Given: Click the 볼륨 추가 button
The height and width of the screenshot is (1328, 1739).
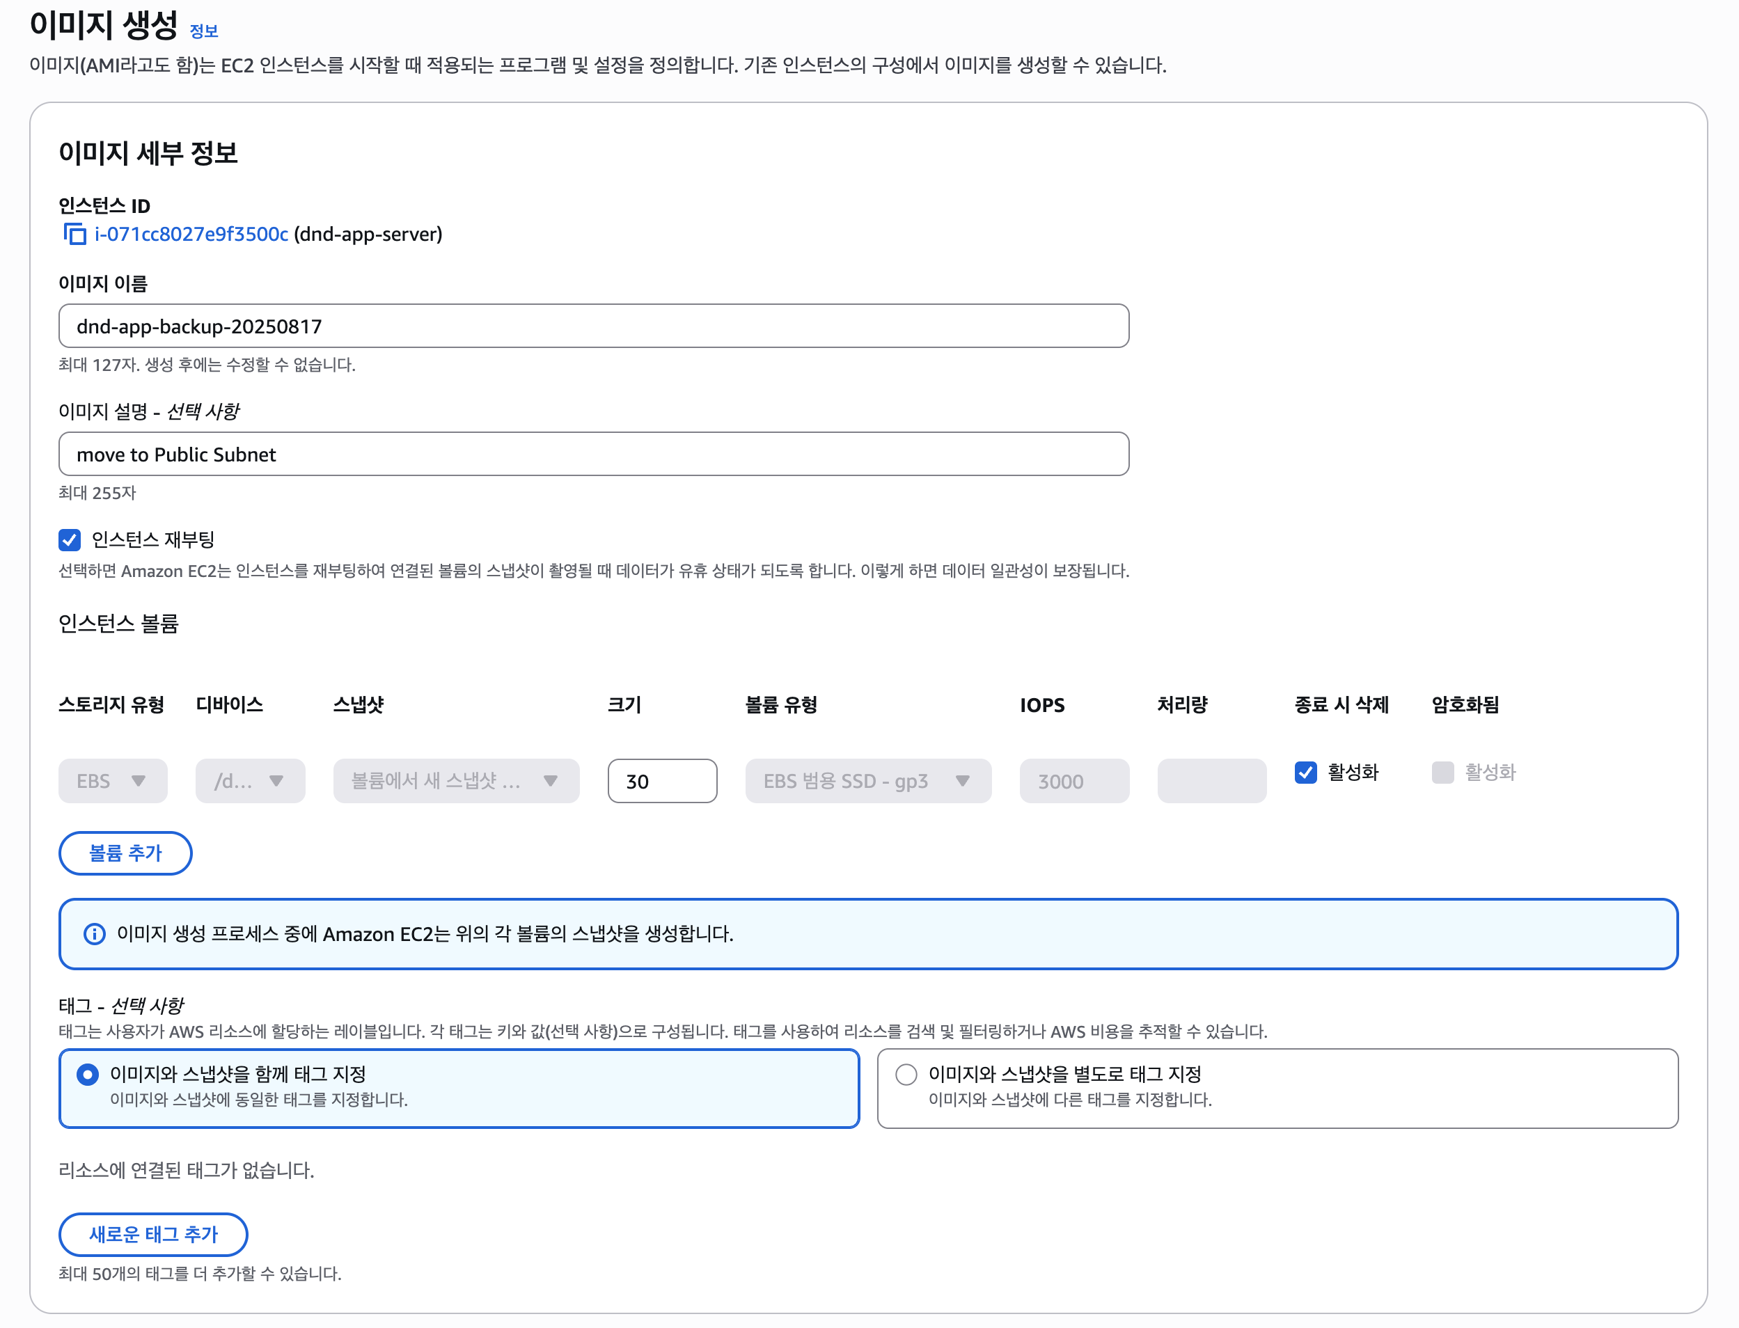Looking at the screenshot, I should coord(125,853).
